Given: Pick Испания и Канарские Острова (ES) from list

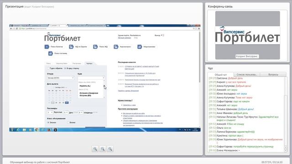Looking at the screenshot, I should 89,94.
